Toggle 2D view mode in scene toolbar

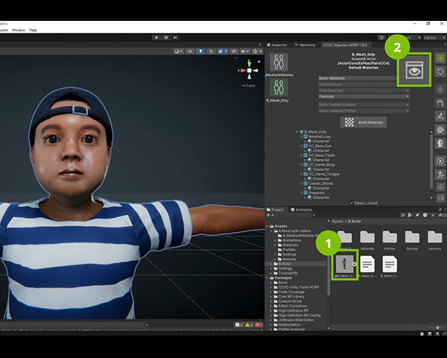(189, 51)
